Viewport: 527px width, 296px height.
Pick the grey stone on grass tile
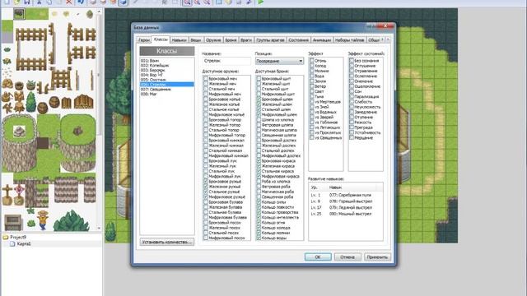coord(19,131)
